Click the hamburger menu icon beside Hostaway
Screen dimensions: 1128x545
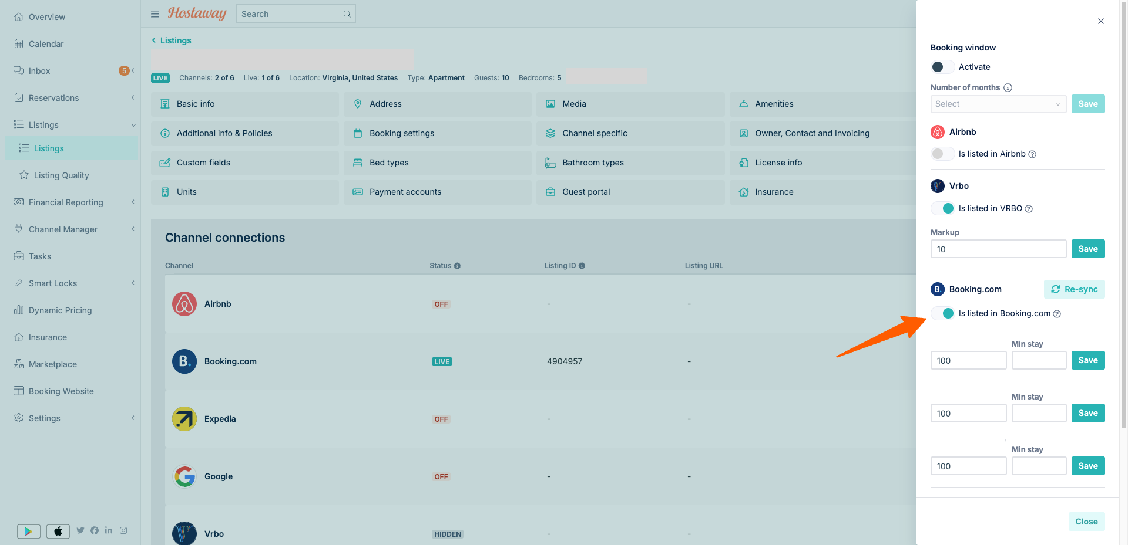point(155,14)
